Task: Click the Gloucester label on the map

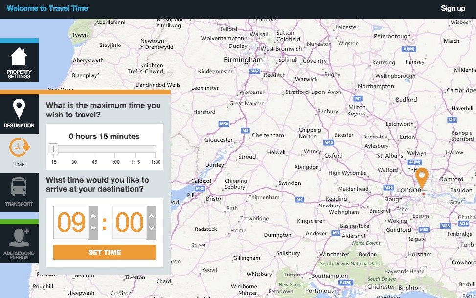Action: pos(219,140)
